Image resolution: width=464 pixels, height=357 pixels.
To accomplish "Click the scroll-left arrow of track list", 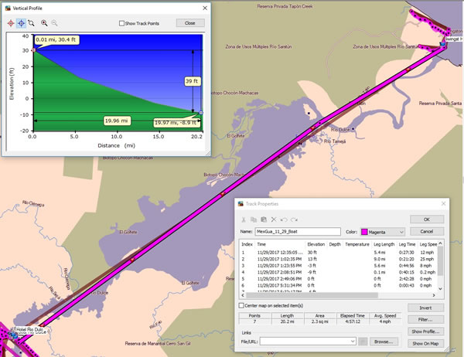I will pos(243,295).
